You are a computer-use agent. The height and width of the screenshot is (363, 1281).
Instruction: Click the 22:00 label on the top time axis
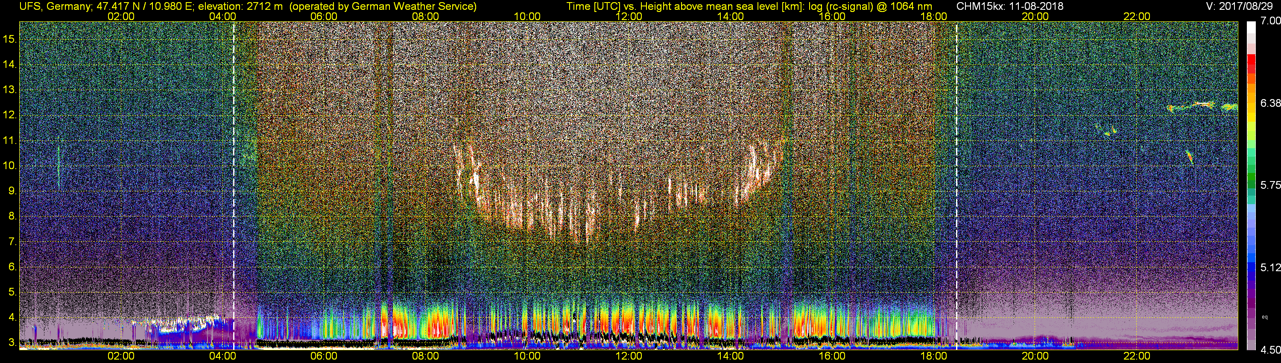point(1137,16)
